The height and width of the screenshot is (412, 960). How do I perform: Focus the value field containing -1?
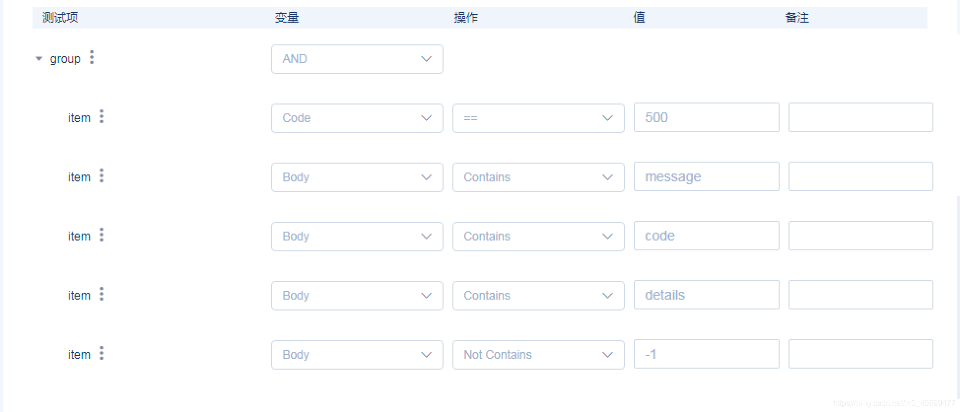coord(706,354)
